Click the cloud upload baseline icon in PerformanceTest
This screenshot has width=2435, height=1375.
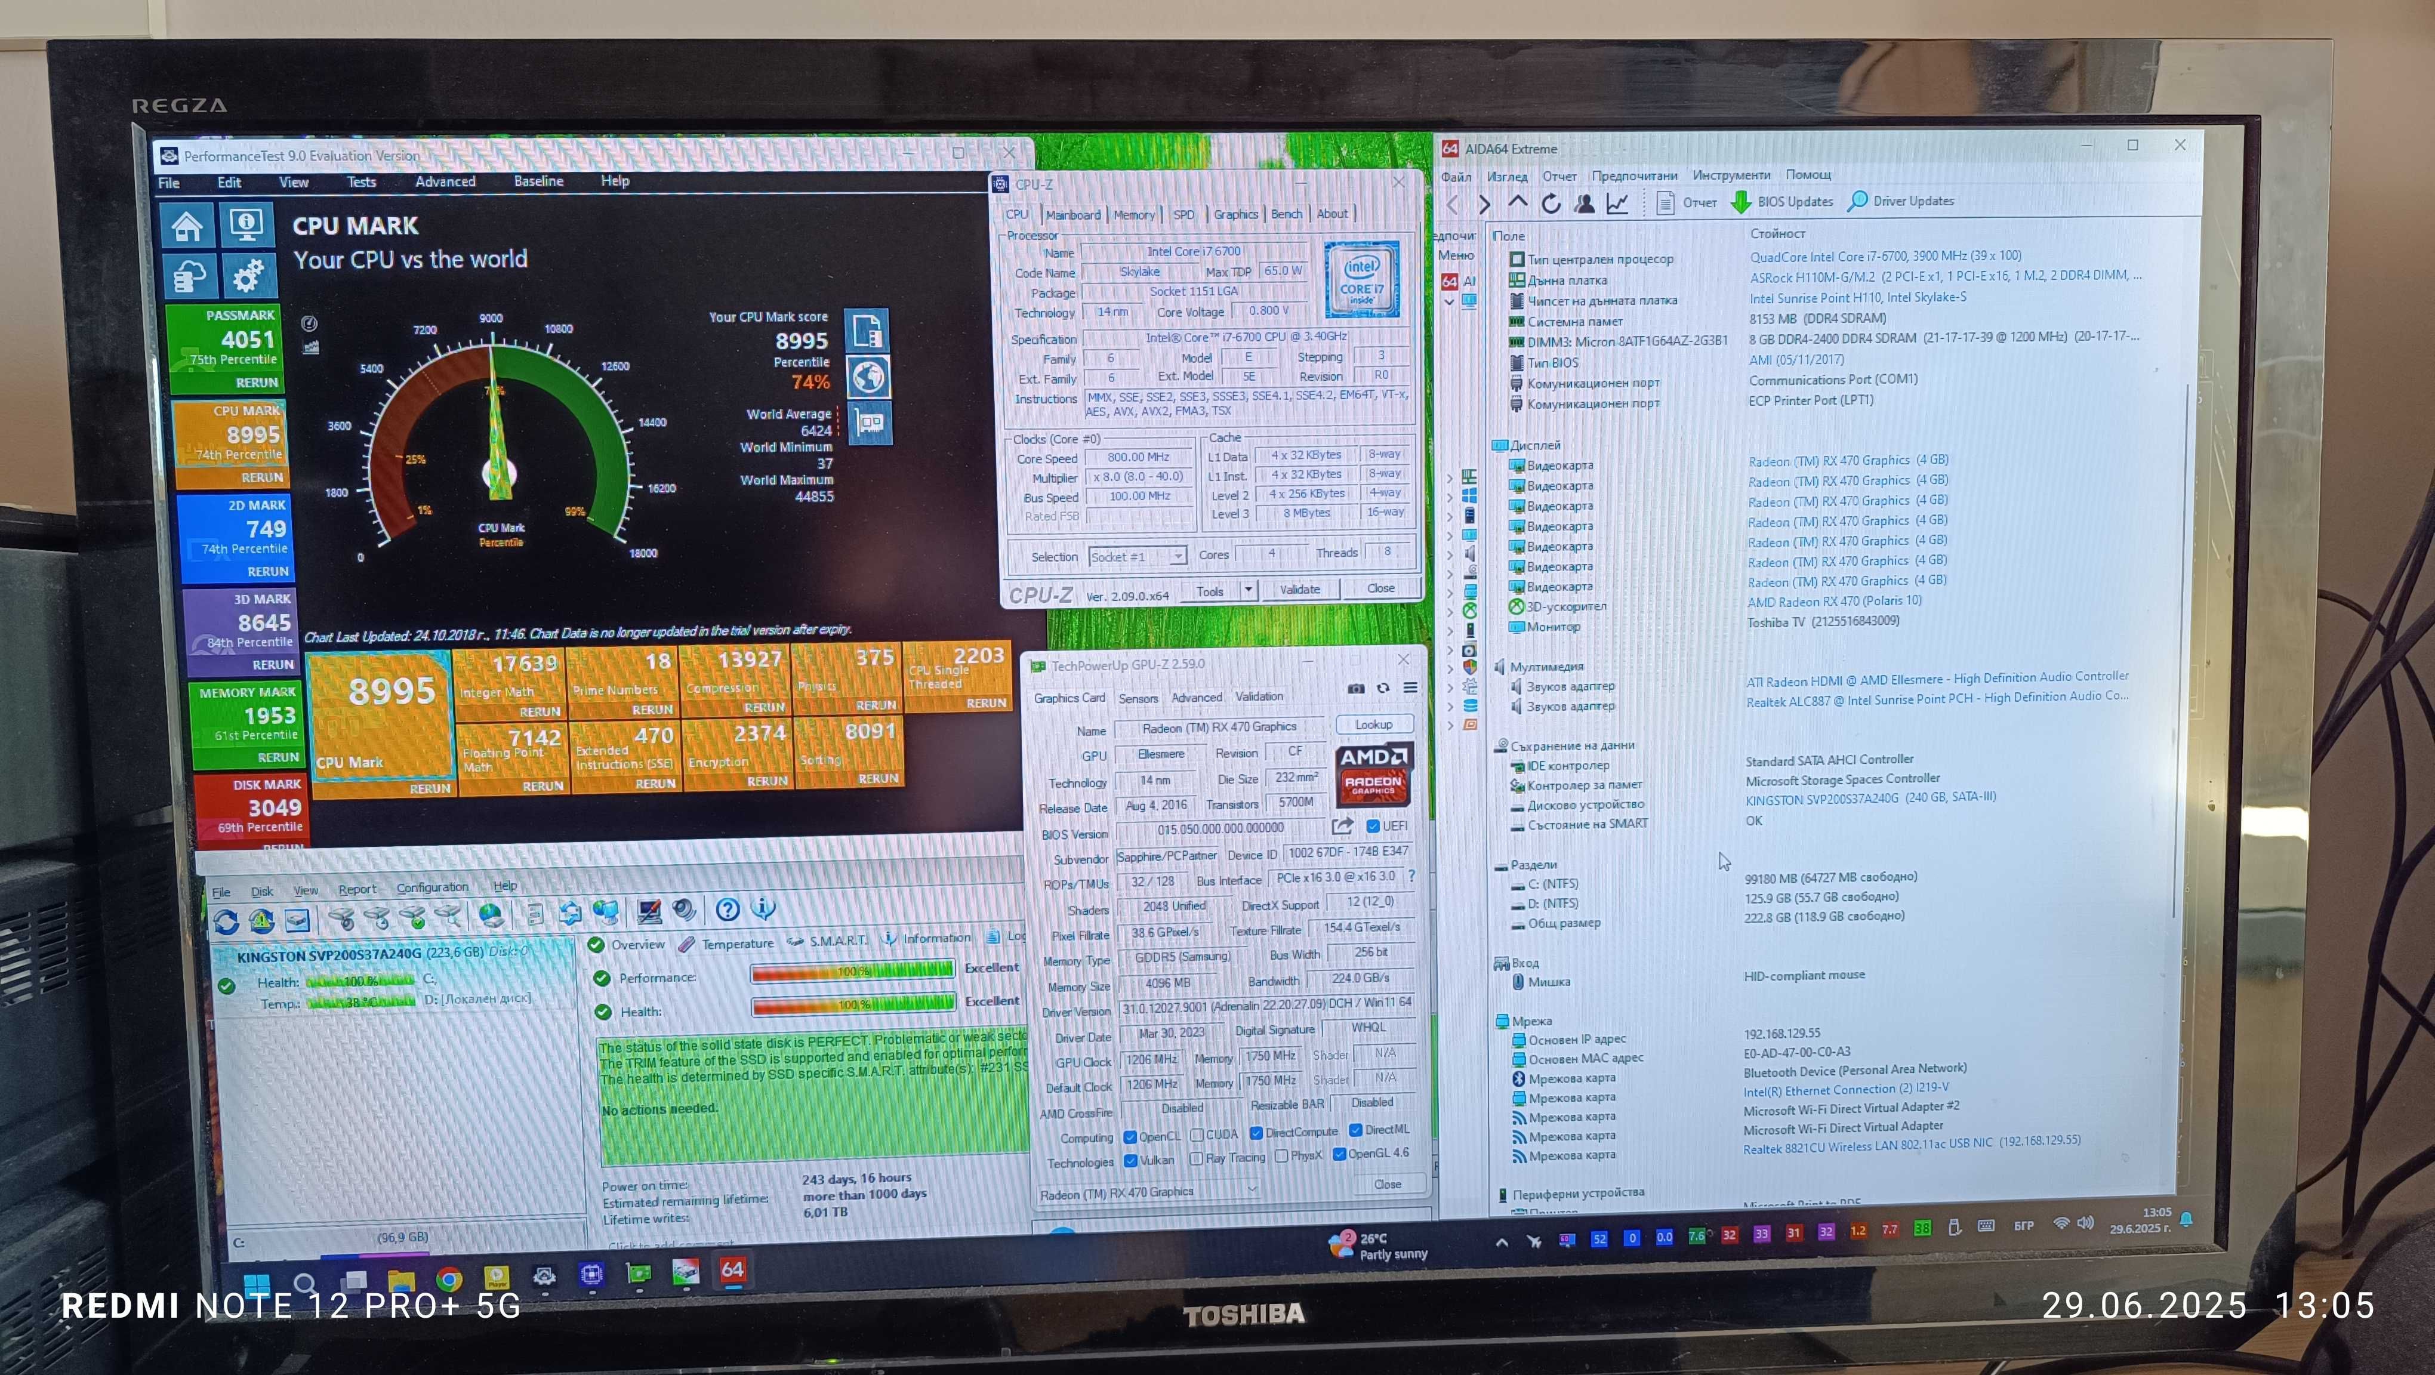(x=190, y=277)
